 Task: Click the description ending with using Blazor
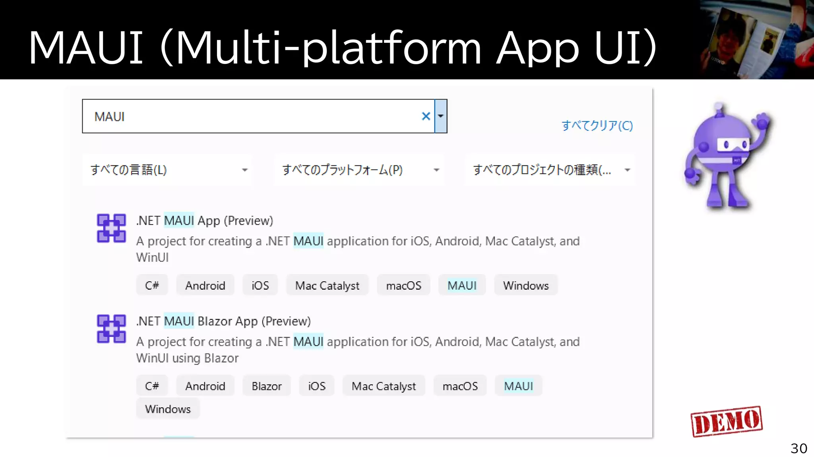358,350
